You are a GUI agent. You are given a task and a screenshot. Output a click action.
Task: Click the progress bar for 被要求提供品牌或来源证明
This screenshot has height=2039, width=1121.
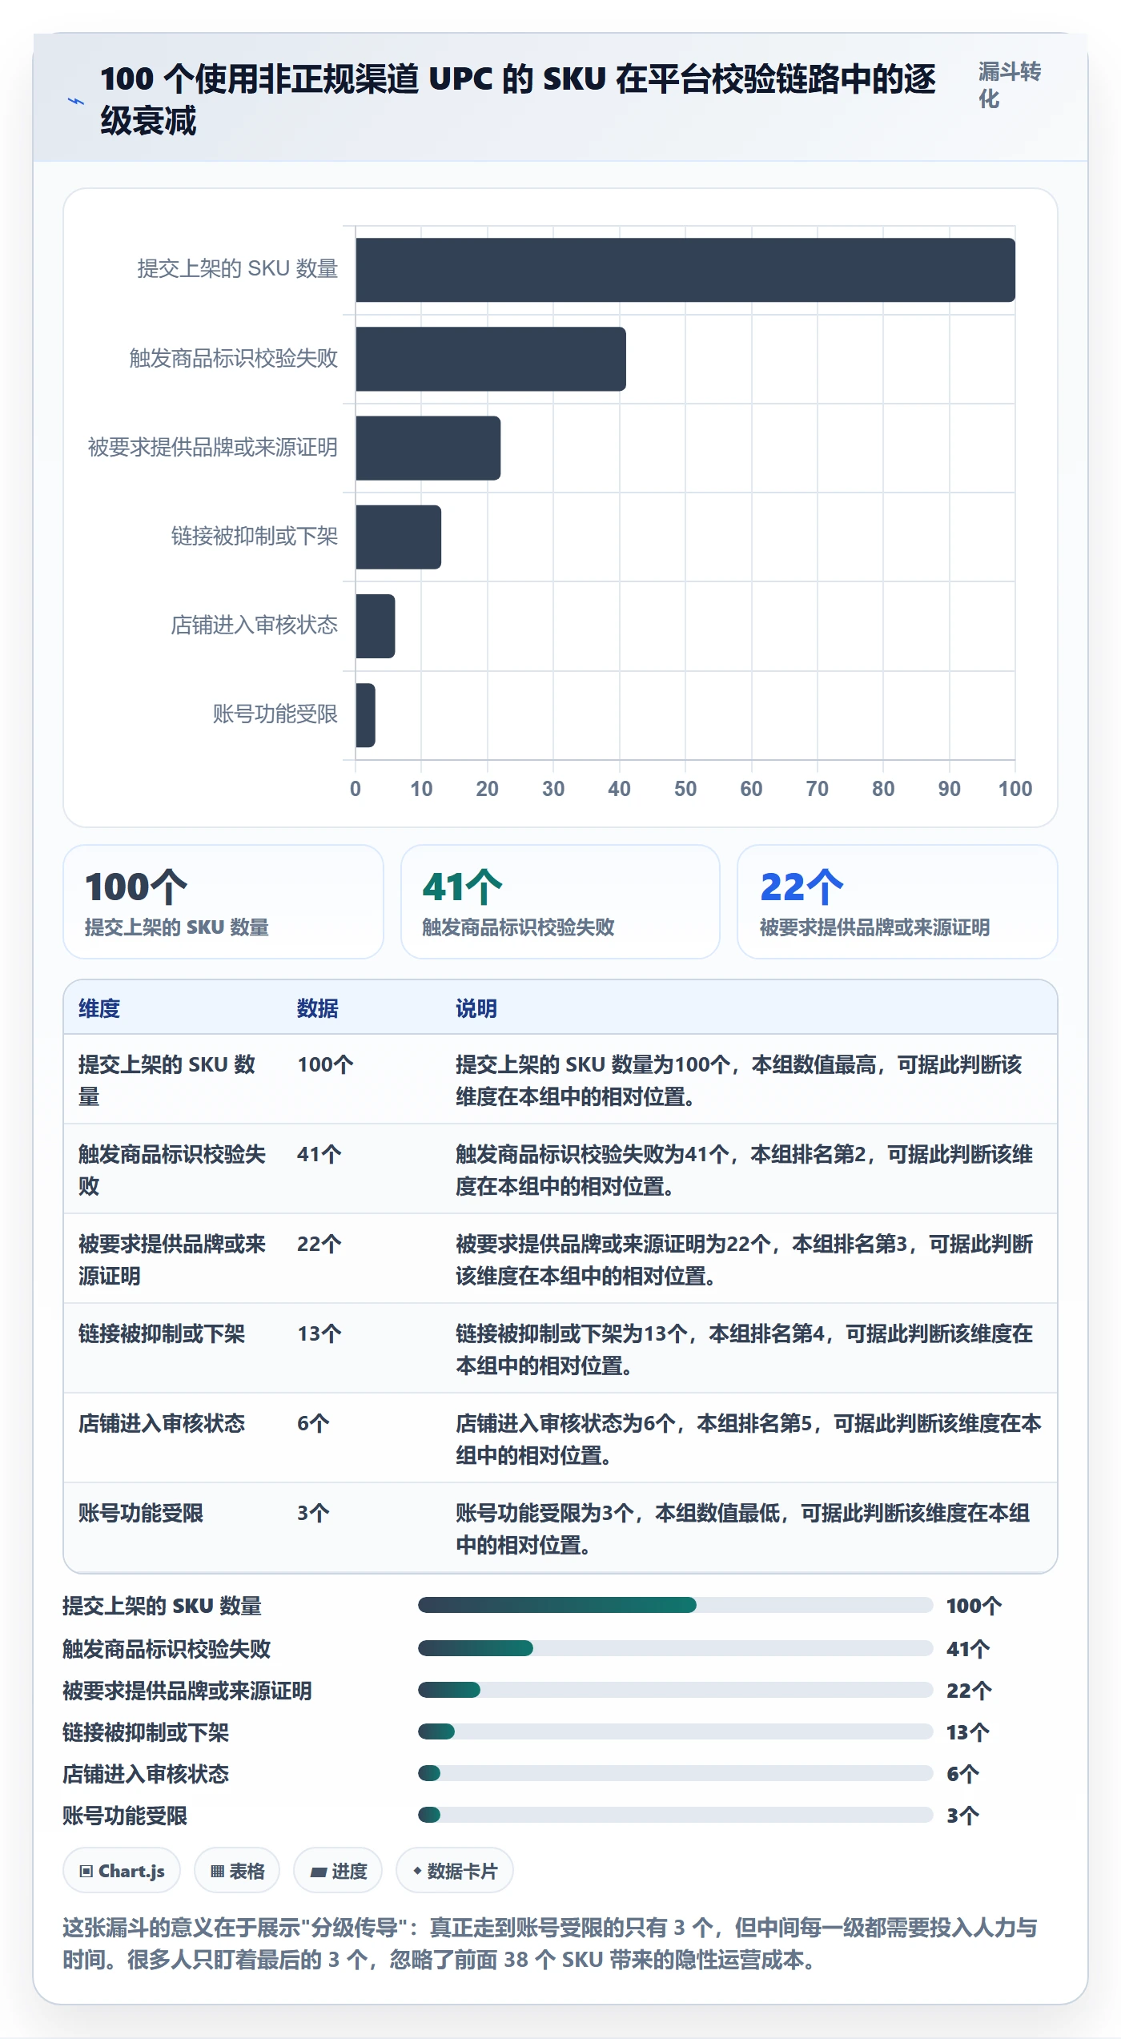pyautogui.click(x=675, y=1690)
